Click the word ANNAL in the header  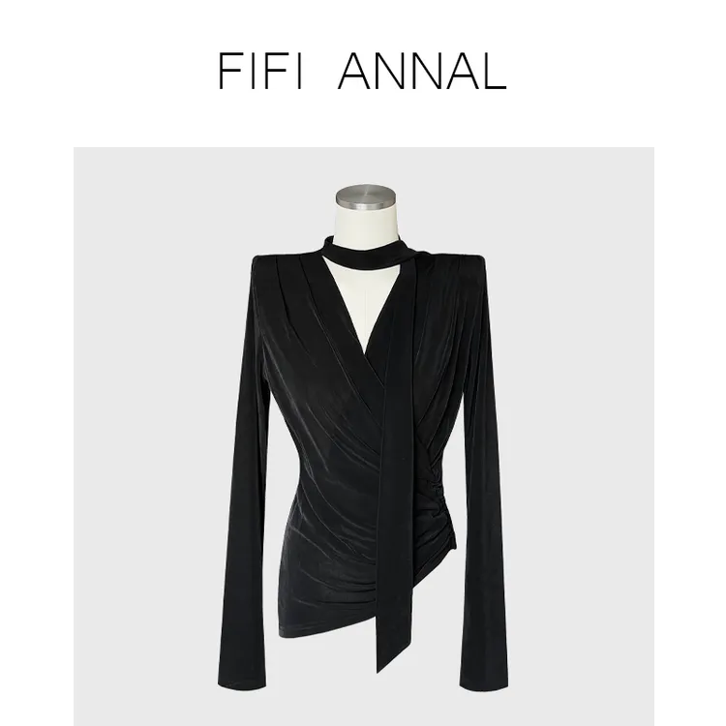click(422, 71)
